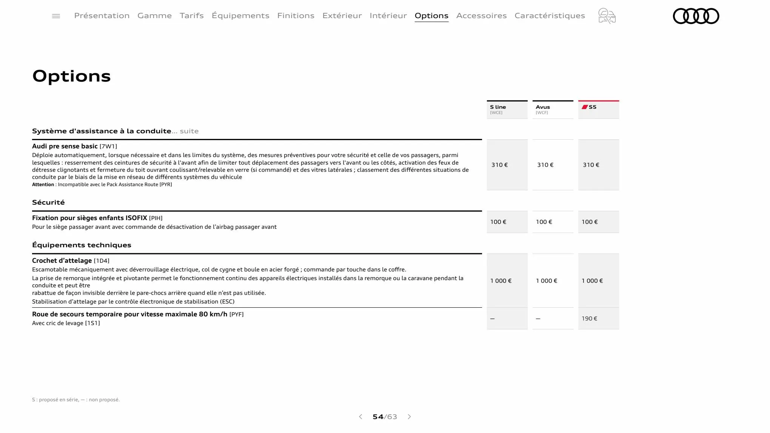This screenshot has height=433, width=770.
Task: Select the active Options tab
Action: click(431, 15)
